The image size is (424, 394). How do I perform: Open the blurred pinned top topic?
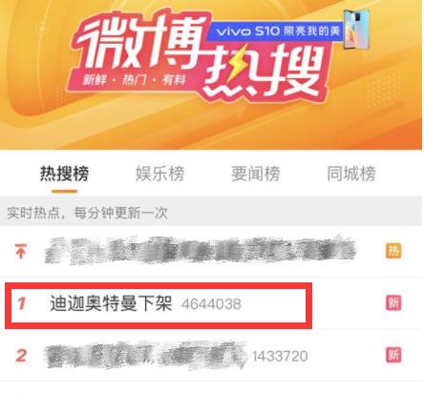coord(200,250)
